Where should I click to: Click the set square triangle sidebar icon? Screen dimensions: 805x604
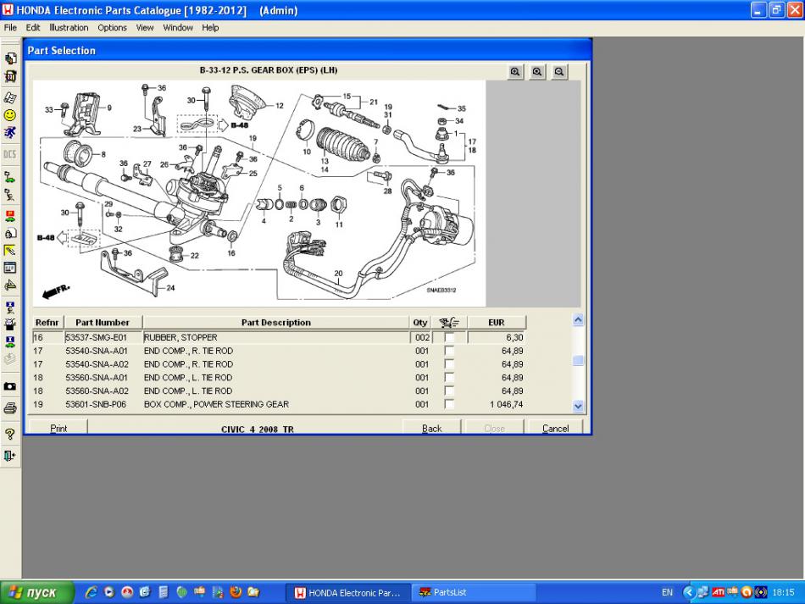10,285
